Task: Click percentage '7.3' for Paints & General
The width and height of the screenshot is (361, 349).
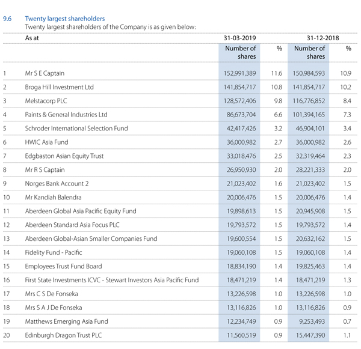Action: point(347,115)
